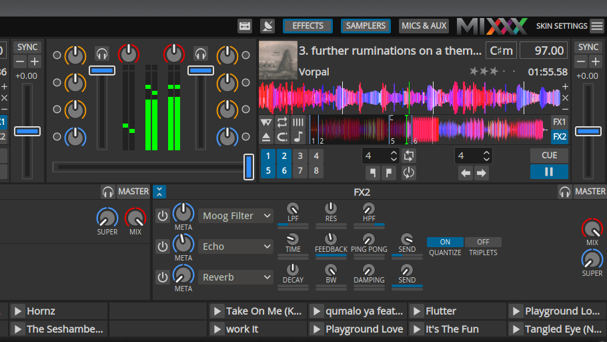Toggle the live broadcast satellite icon

(x=267, y=26)
